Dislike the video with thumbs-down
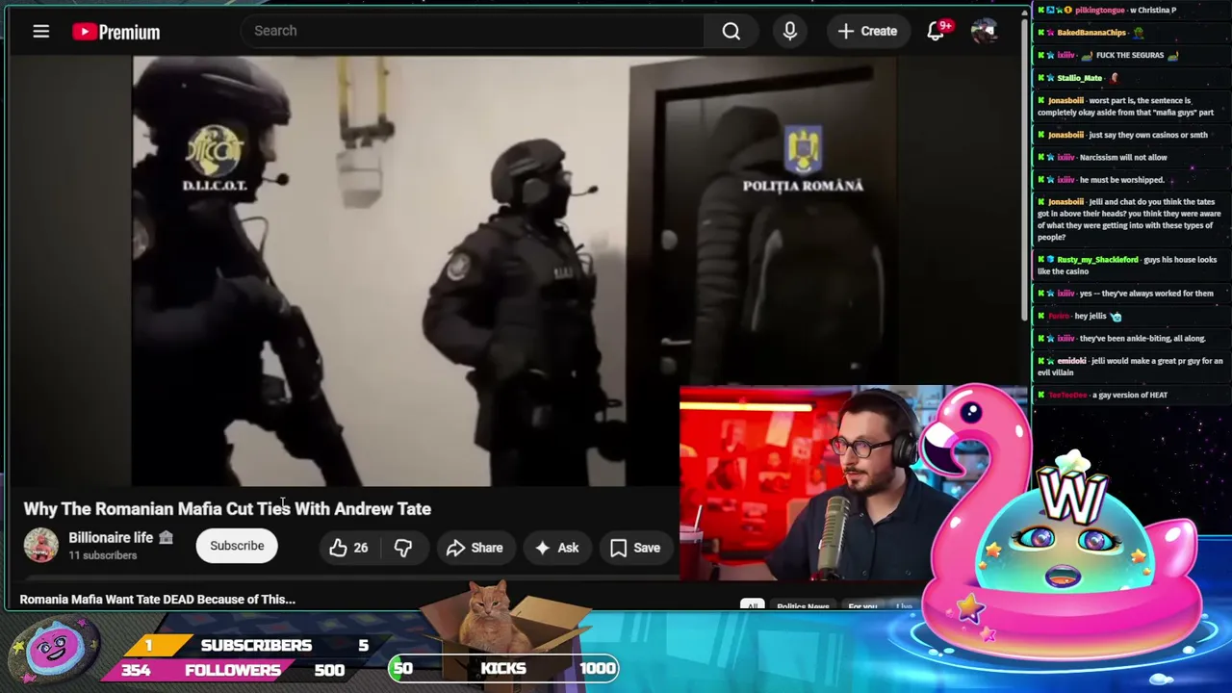Image resolution: width=1232 pixels, height=693 pixels. click(x=403, y=548)
